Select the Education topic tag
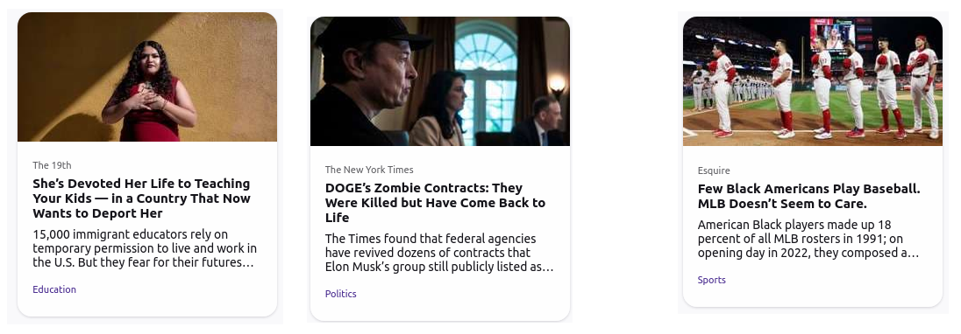This screenshot has height=334, width=961. tap(54, 289)
